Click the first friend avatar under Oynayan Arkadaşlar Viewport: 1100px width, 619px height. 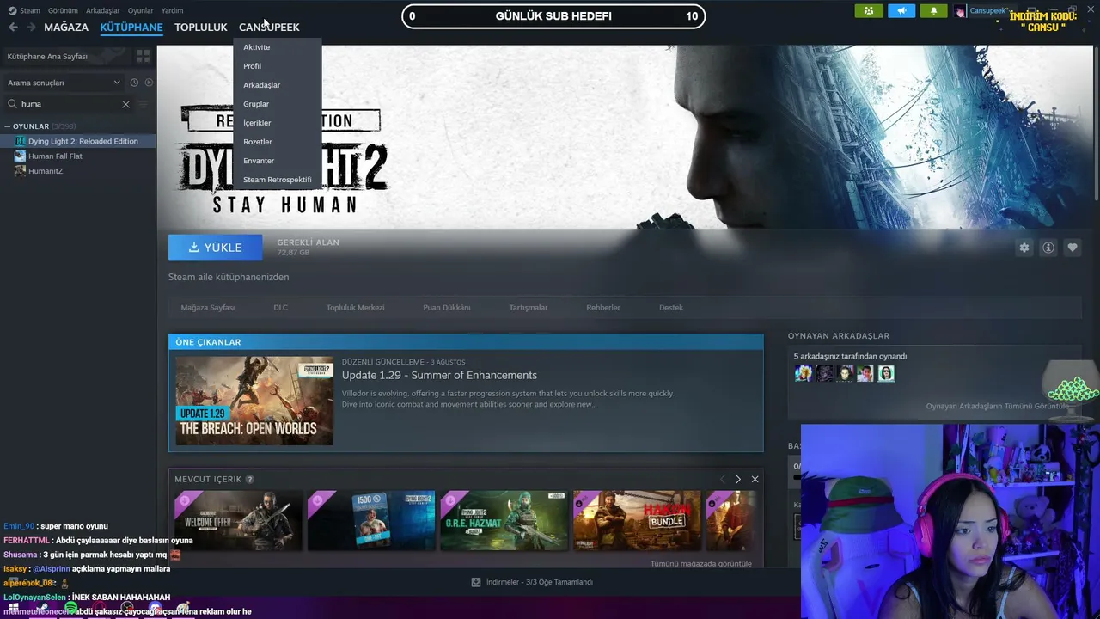point(804,373)
